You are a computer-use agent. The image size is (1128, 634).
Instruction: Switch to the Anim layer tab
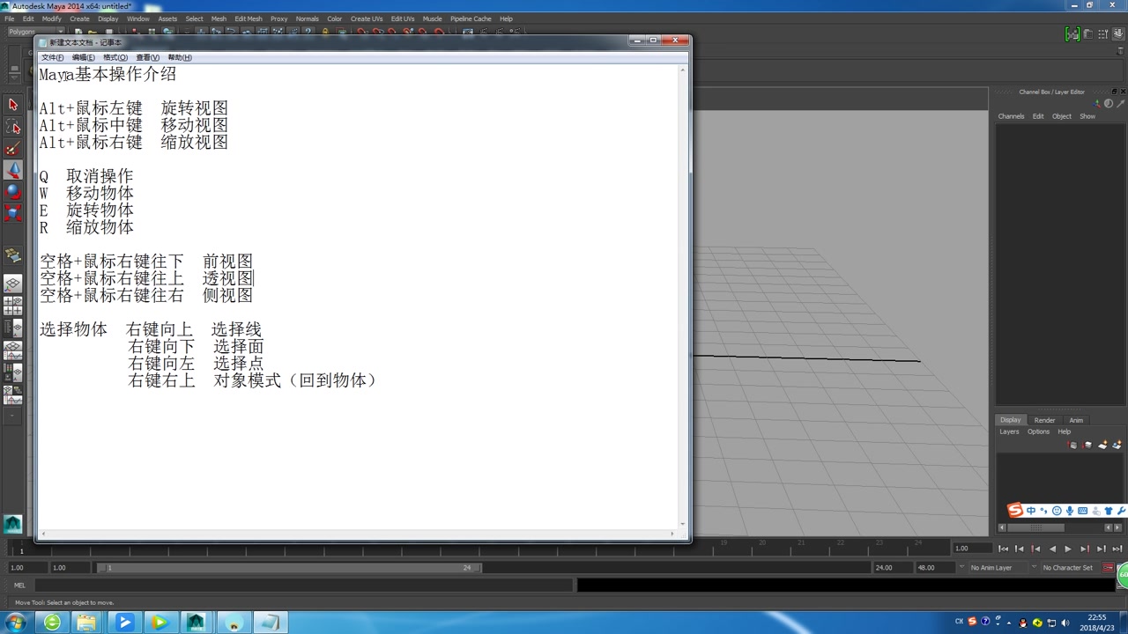click(x=1076, y=420)
